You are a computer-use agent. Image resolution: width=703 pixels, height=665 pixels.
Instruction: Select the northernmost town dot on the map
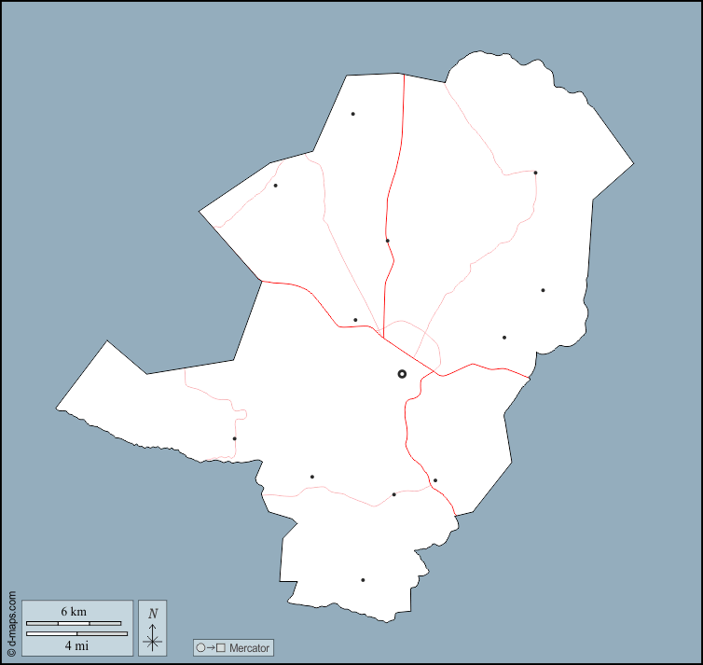pos(352,114)
